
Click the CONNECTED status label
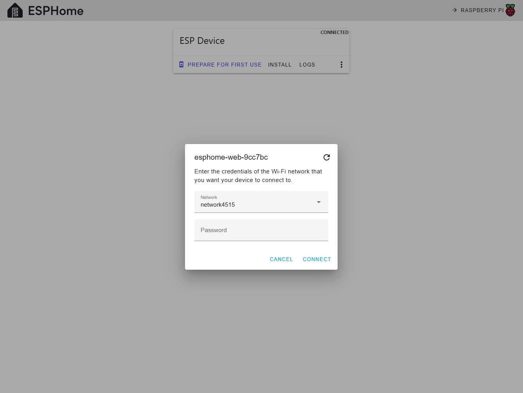(x=334, y=32)
